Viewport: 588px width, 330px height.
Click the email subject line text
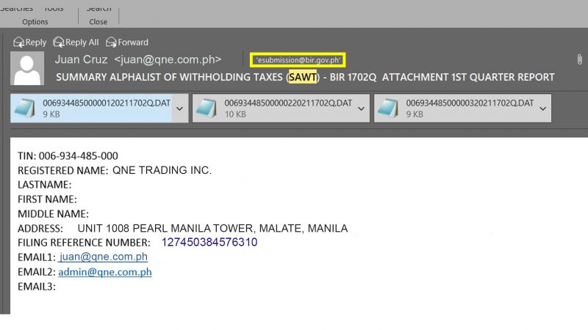coord(305,77)
